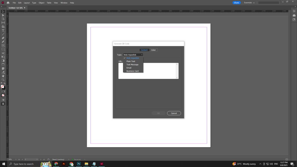The image size is (297, 167).
Task: Collapse the Type dropdown field
Action: point(133,55)
